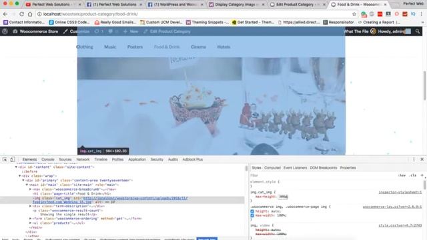Open the Application tab in DevTools
Screen dimensions: 427x240
137,159
